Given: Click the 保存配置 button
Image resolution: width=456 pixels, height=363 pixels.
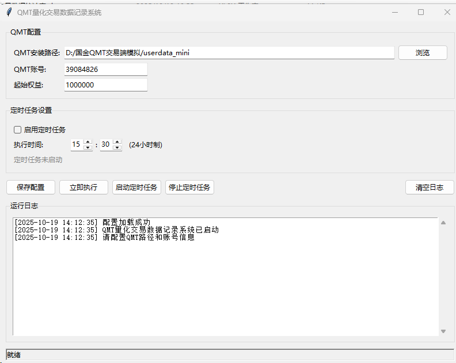Looking at the screenshot, I should click(x=31, y=187).
